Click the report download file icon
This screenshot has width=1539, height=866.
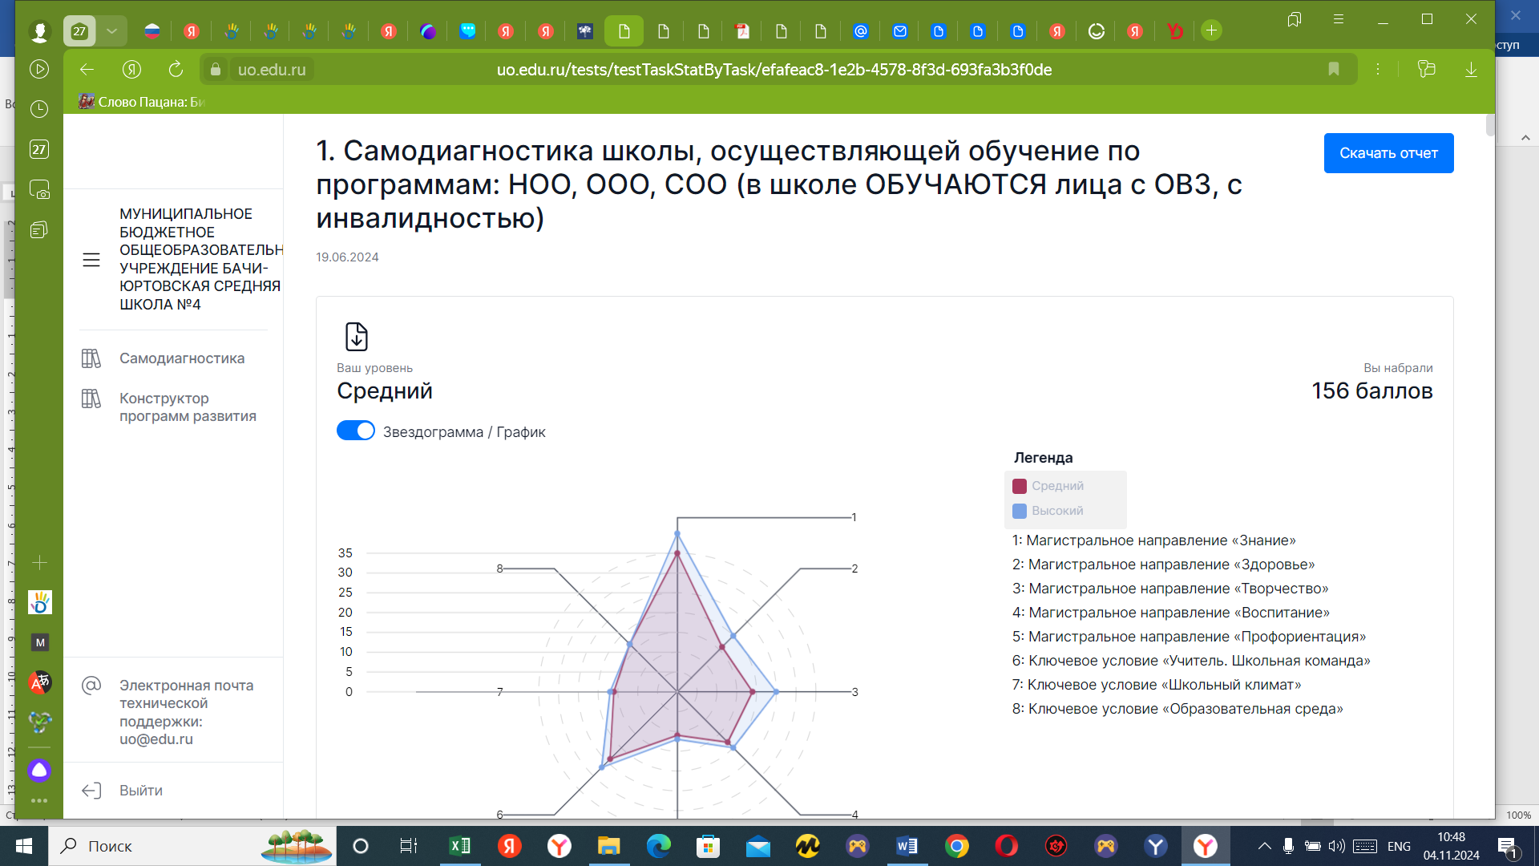coord(356,337)
